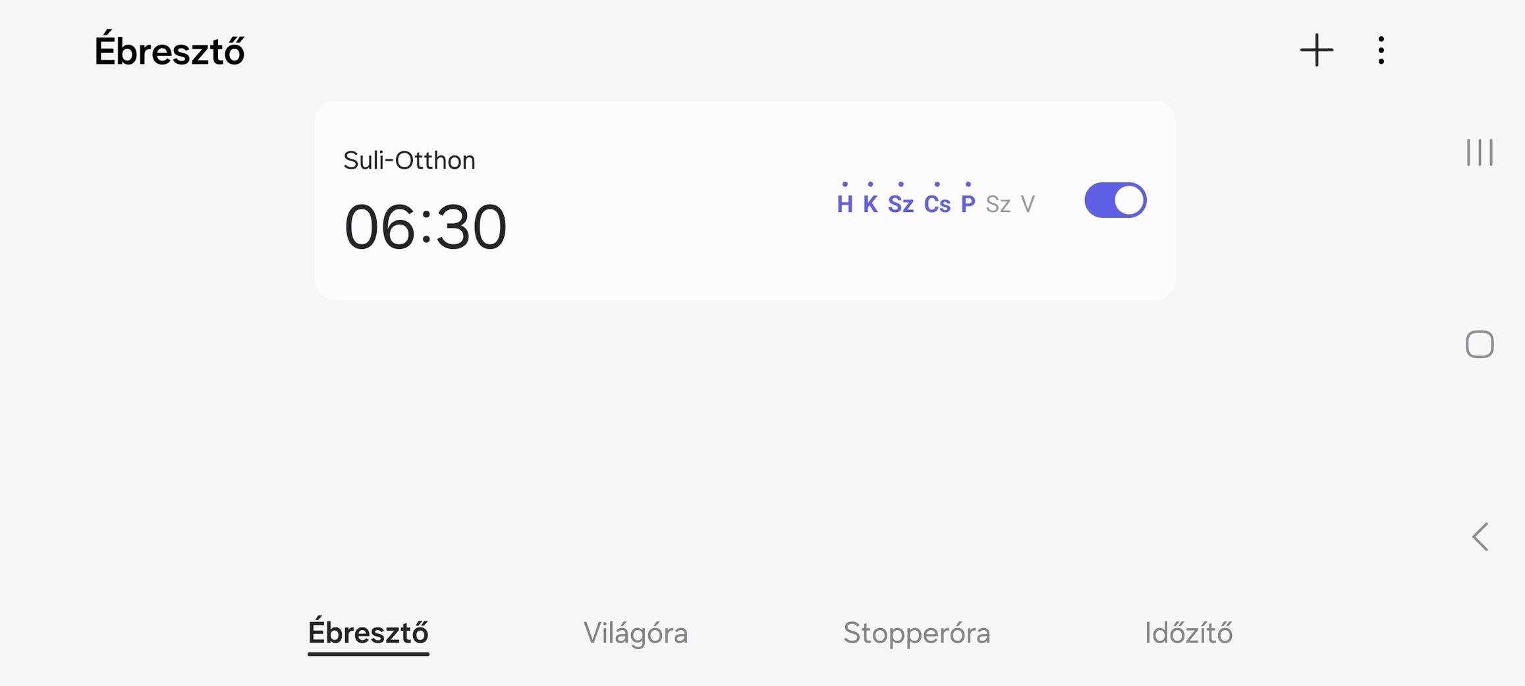Add a new alarm with plus icon
Image resolution: width=1525 pixels, height=686 pixels.
point(1316,50)
